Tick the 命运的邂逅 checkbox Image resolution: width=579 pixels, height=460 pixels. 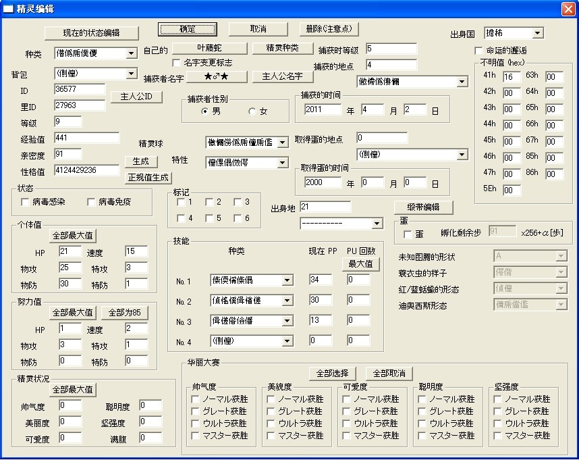(478, 50)
